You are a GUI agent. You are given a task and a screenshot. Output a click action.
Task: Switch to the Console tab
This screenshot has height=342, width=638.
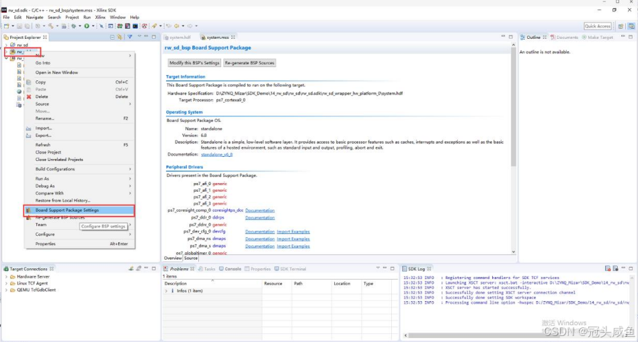point(233,269)
